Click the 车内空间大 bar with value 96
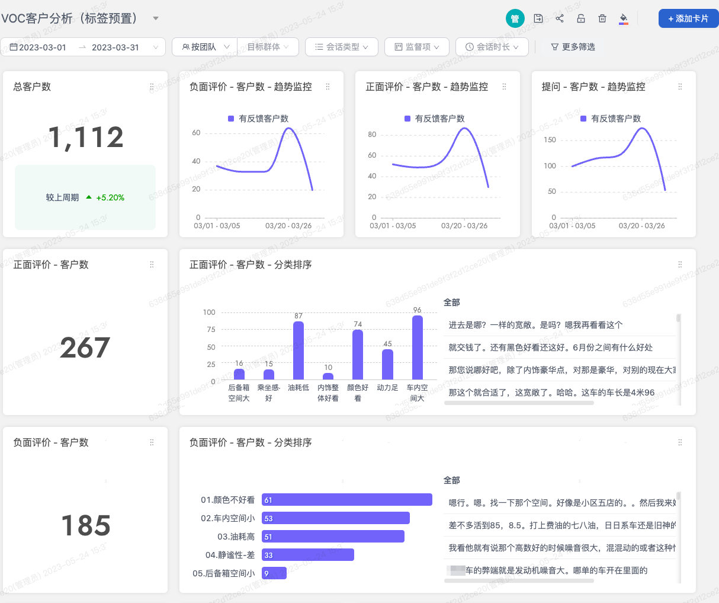Viewport: 719px width, 603px height. [418, 347]
